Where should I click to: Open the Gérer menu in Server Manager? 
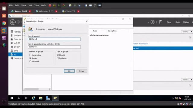click(169, 22)
